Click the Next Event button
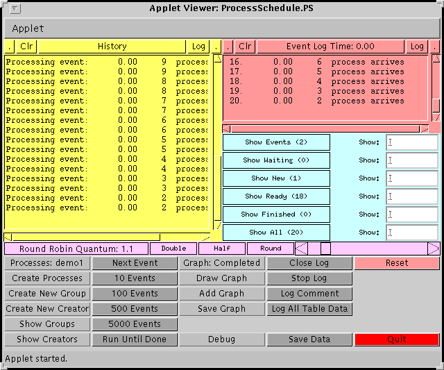The image size is (444, 370). (x=135, y=263)
